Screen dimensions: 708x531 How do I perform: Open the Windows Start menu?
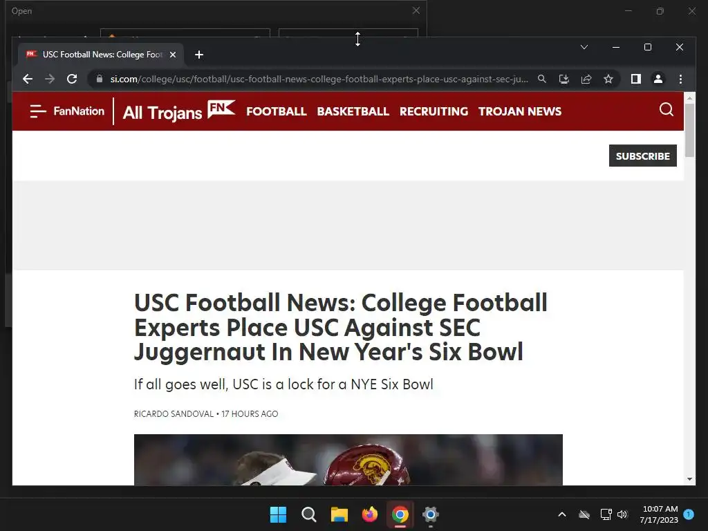[278, 514]
